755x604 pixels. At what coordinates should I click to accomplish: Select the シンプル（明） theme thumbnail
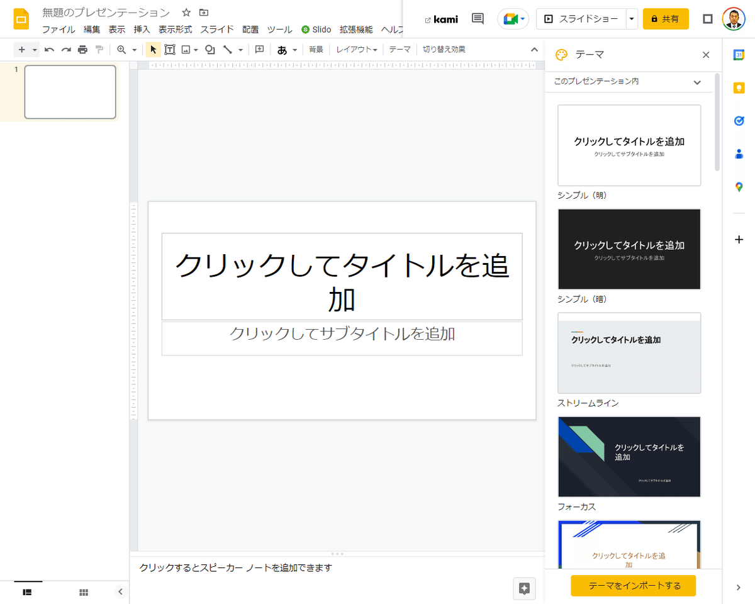pyautogui.click(x=629, y=145)
